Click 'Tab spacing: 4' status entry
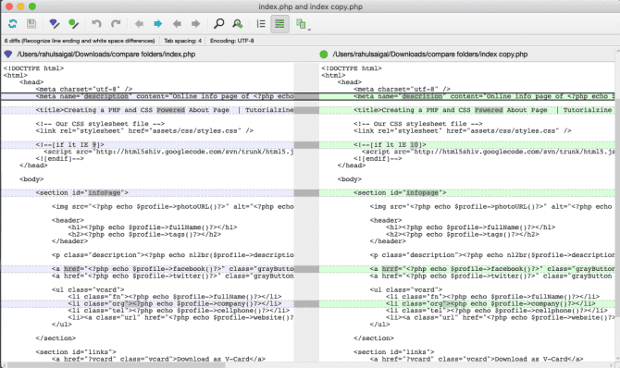The height and width of the screenshot is (368, 620). (x=182, y=41)
